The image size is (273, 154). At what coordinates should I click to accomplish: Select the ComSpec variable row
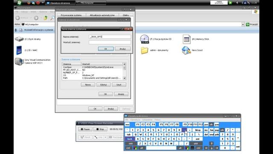[x=93, y=67]
